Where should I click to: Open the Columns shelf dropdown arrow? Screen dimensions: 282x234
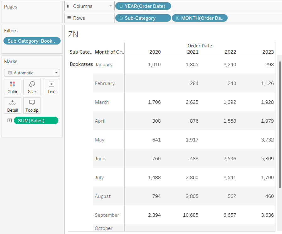point(110,6)
